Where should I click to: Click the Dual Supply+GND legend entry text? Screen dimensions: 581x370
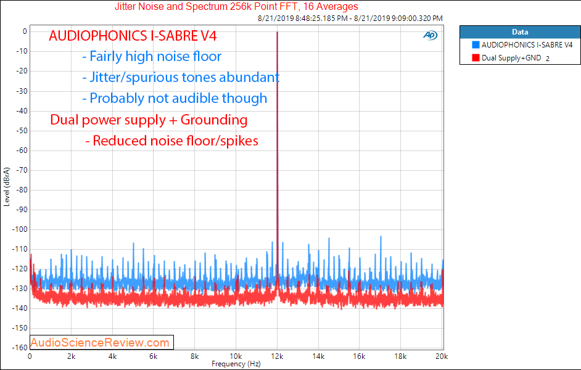511,58
